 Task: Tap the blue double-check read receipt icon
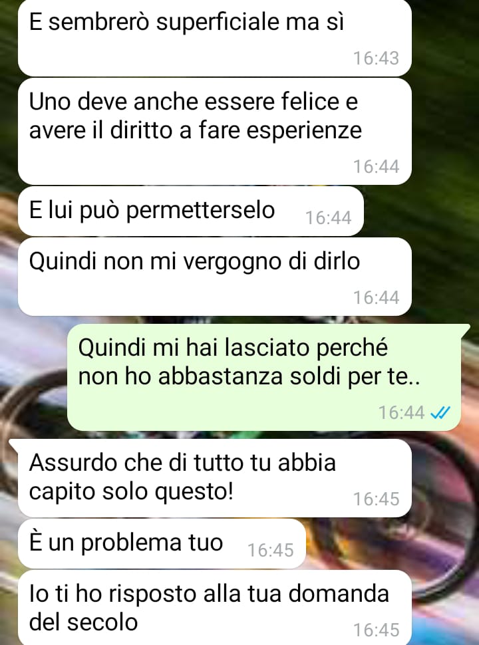pos(440,412)
